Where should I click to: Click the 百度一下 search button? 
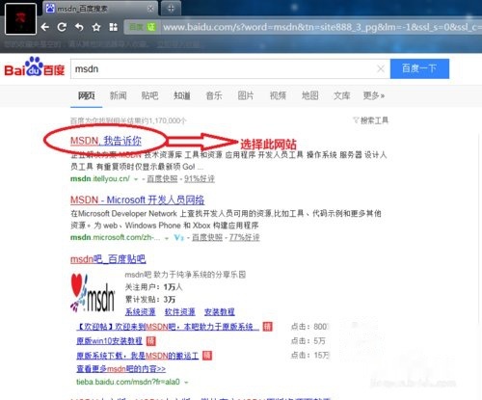pyautogui.click(x=419, y=68)
